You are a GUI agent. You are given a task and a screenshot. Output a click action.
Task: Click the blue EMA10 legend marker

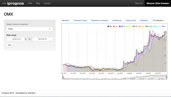click(x=120, y=26)
